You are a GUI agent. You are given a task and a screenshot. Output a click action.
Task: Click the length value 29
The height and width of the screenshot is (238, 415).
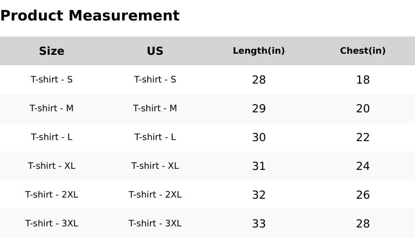coord(258,108)
